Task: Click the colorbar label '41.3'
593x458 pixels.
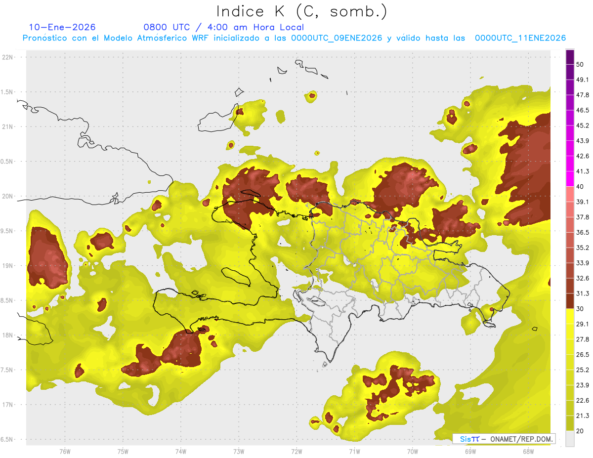Action: coord(583,171)
